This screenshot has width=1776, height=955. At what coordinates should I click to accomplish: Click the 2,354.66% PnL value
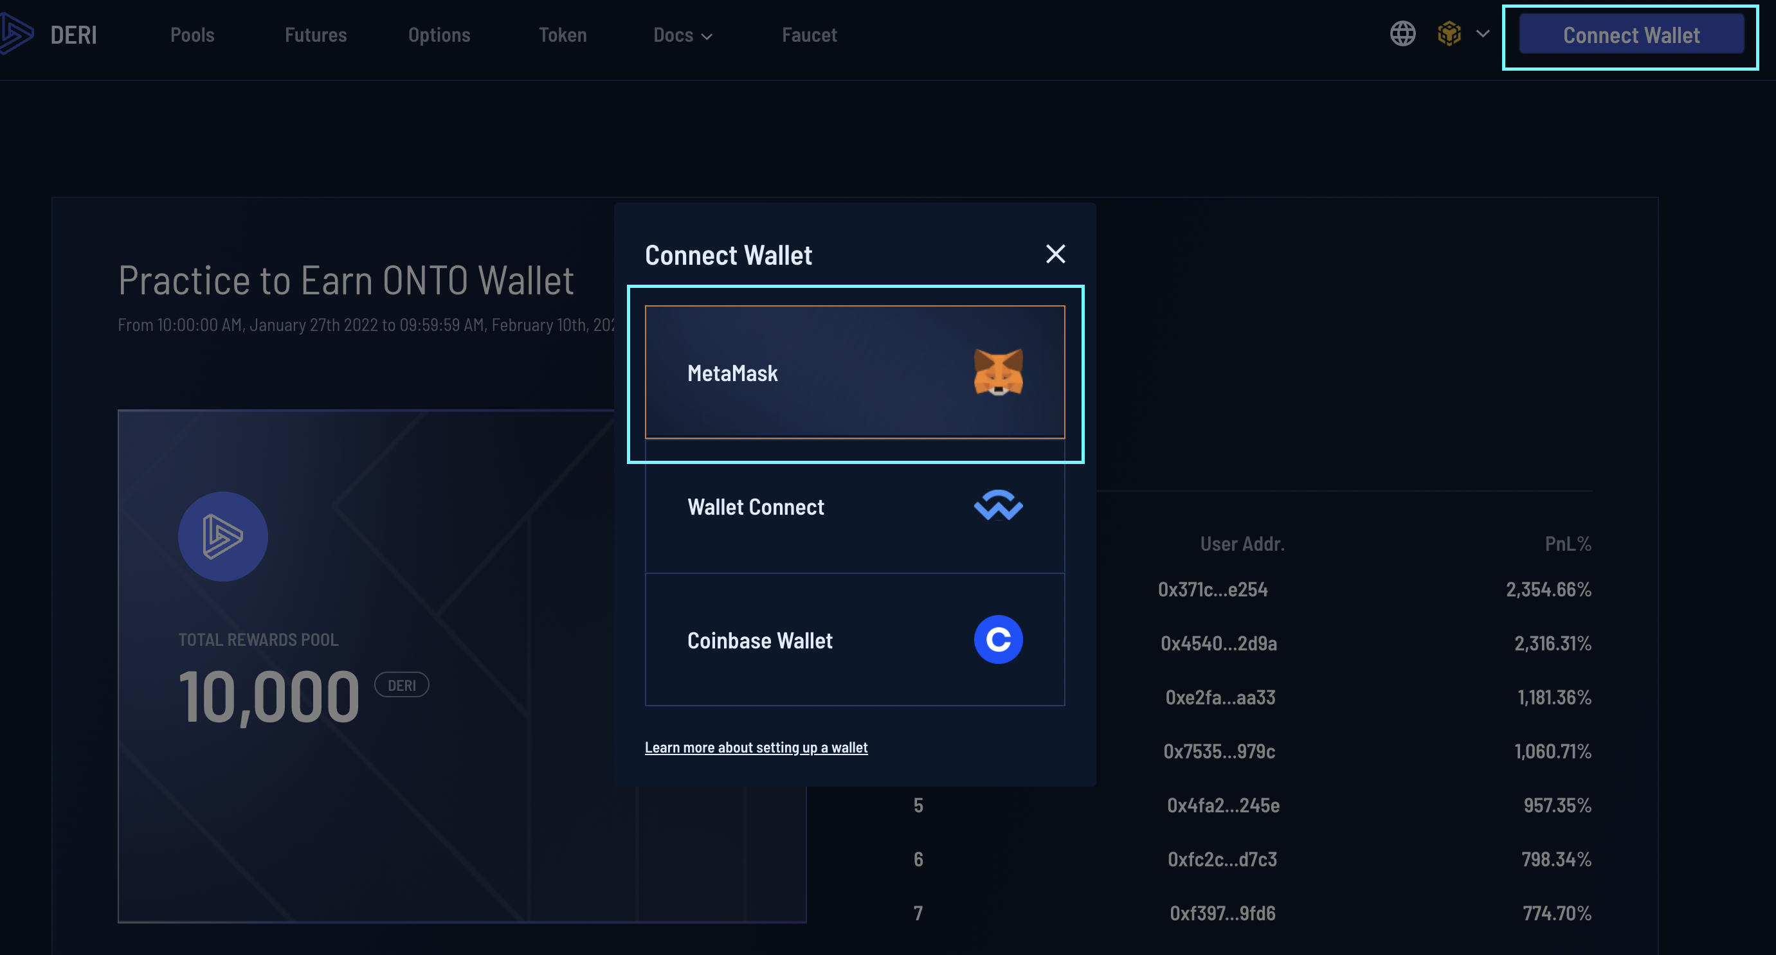pyautogui.click(x=1548, y=590)
